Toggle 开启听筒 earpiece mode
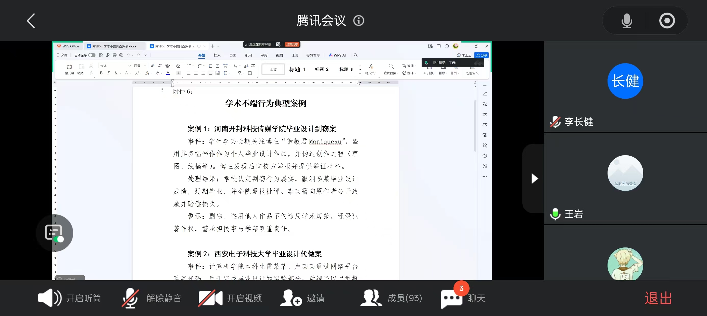707x316 pixels. click(70, 298)
